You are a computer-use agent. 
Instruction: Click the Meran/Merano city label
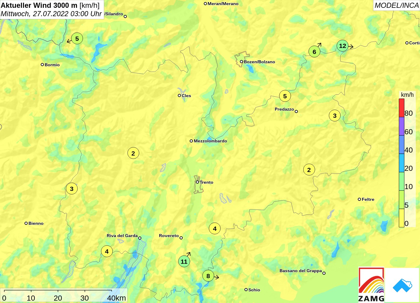(223, 4)
